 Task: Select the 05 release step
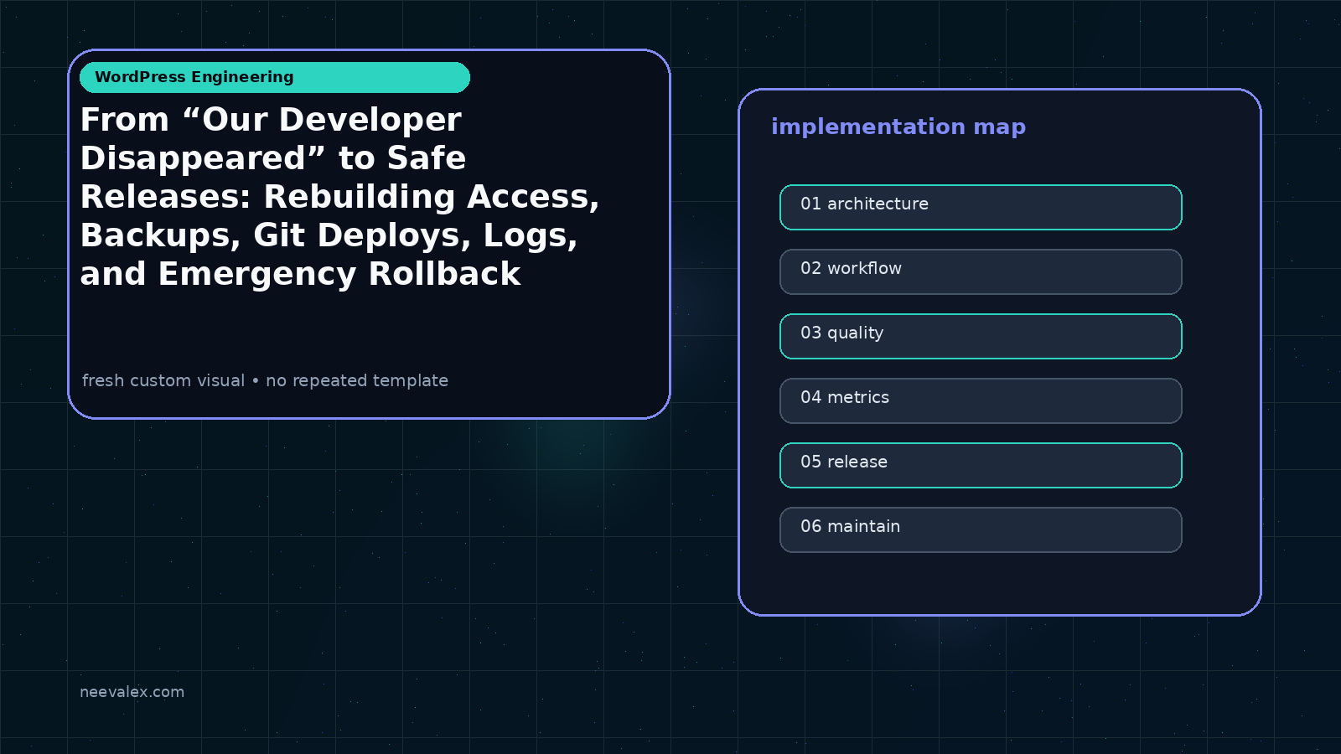tap(981, 465)
